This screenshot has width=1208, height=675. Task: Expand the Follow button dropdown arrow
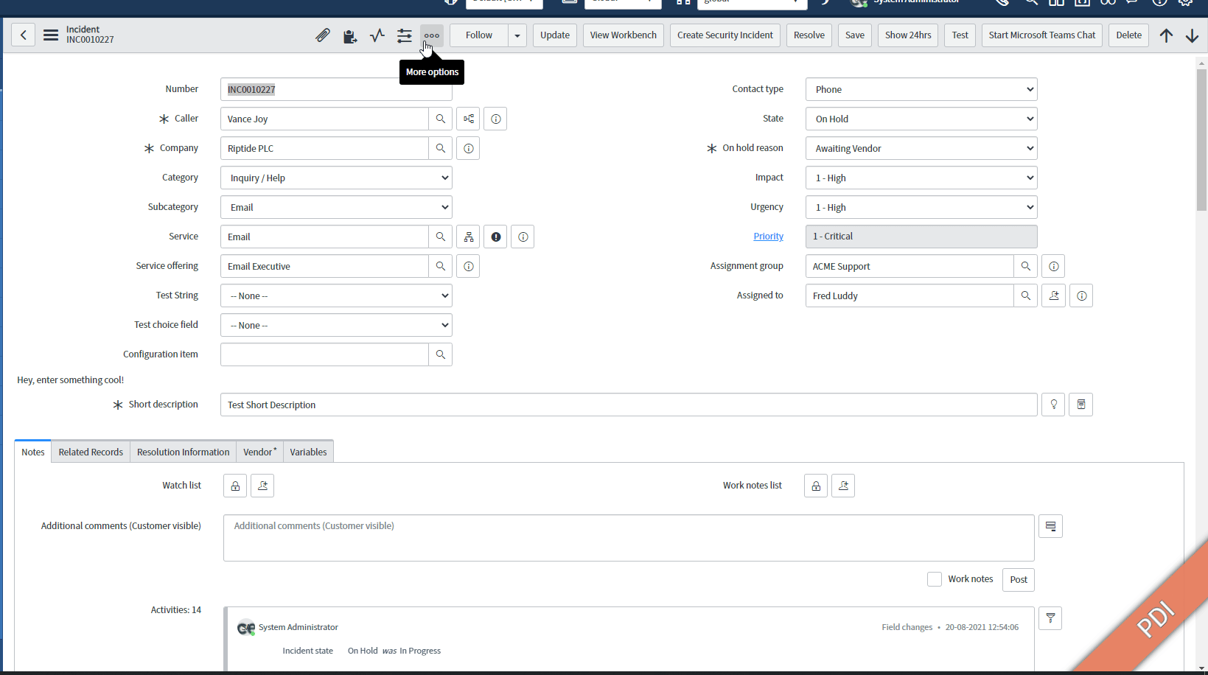pos(517,35)
